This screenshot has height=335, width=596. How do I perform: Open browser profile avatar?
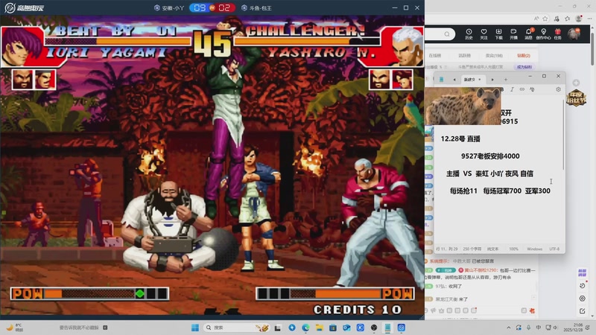(x=579, y=18)
